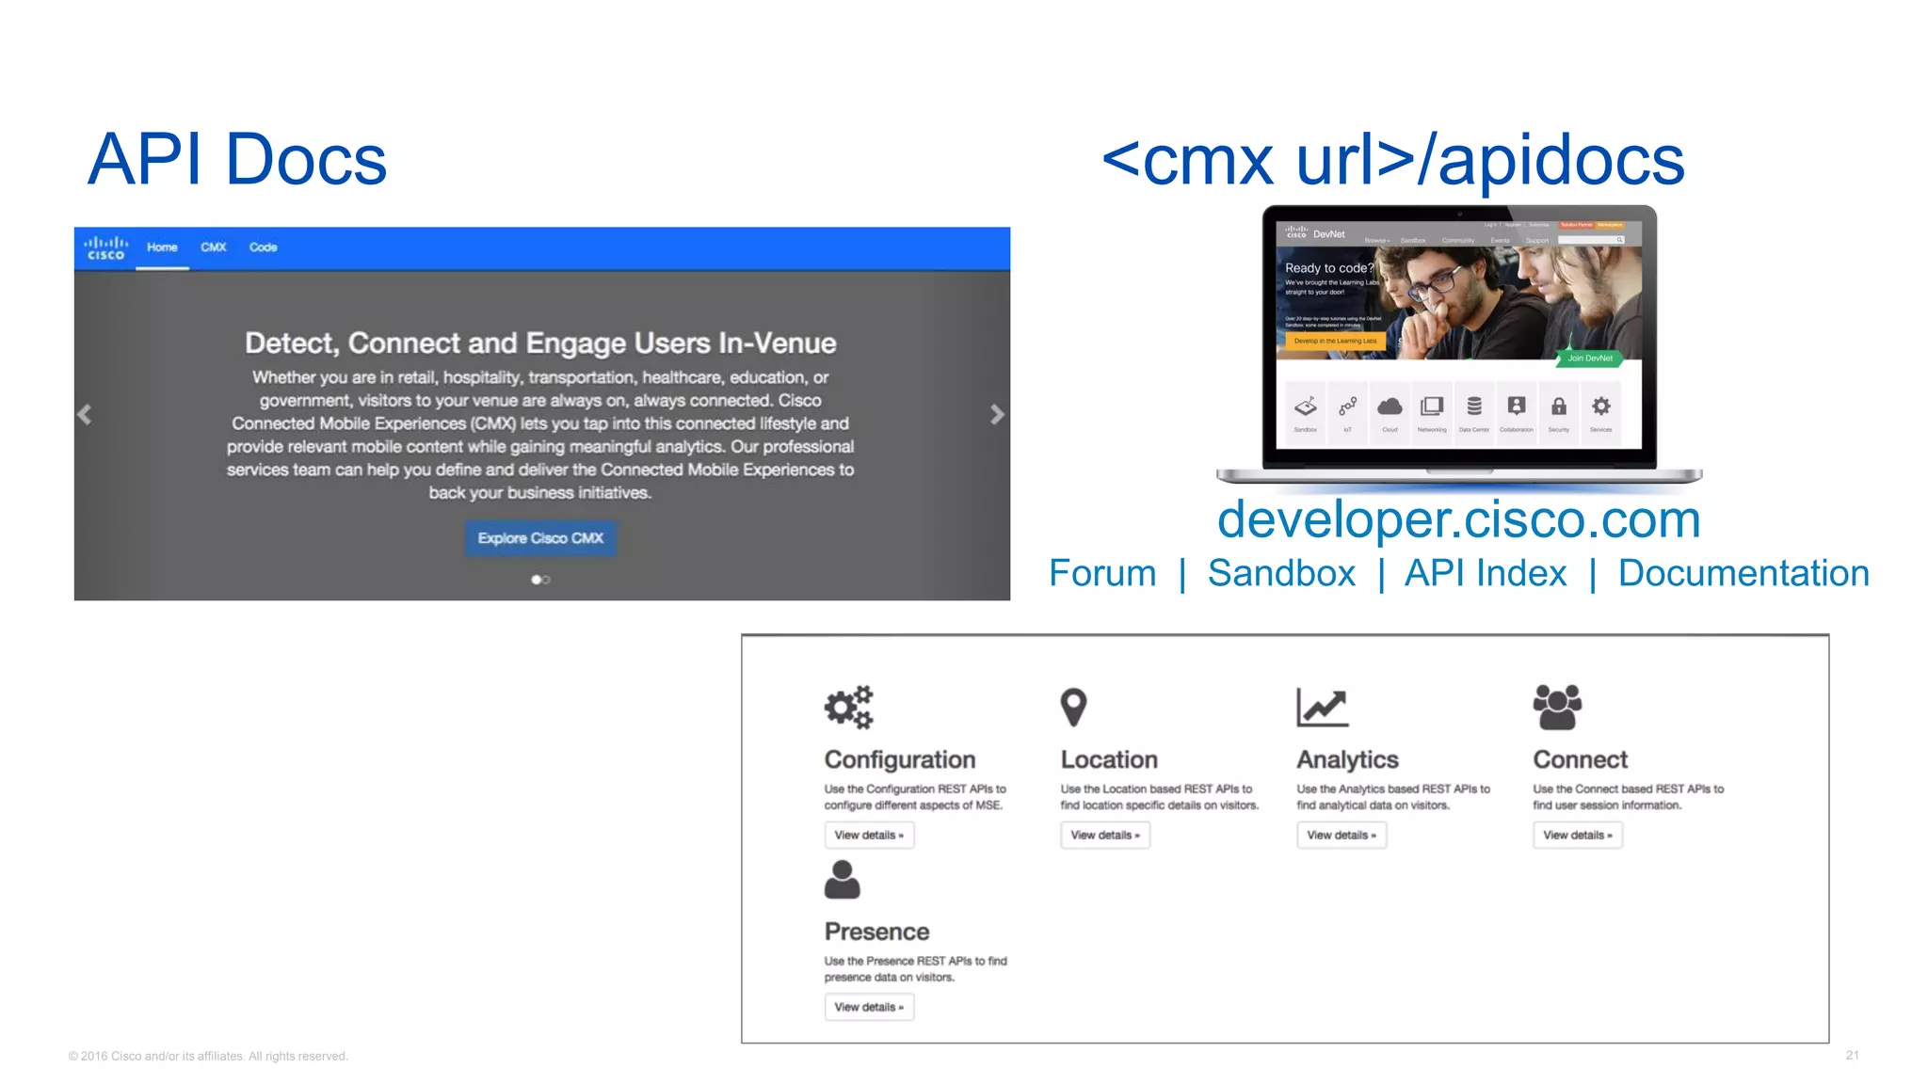Image resolution: width=1928 pixels, height=1084 pixels.
Task: Click the Ready to code? headline
Action: 1329,268
